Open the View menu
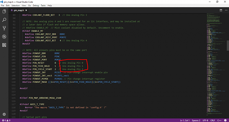The width and height of the screenshot is (229, 122). click(24, 6)
